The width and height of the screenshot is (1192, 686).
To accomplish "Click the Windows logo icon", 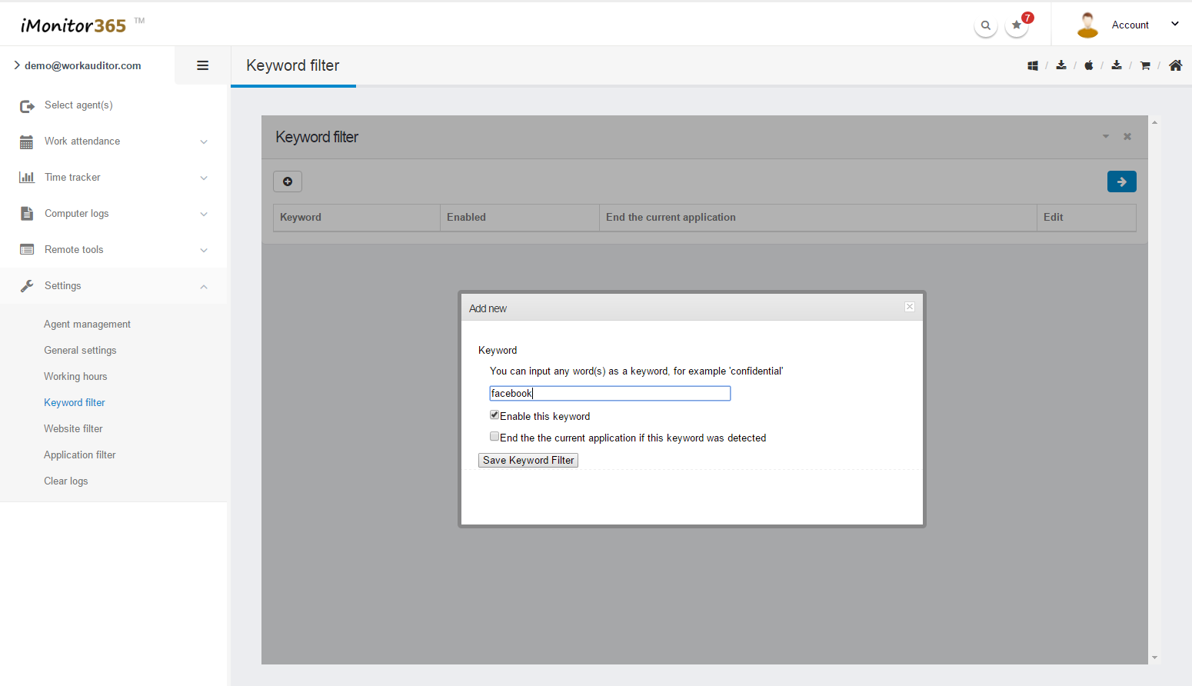I will [x=1033, y=66].
